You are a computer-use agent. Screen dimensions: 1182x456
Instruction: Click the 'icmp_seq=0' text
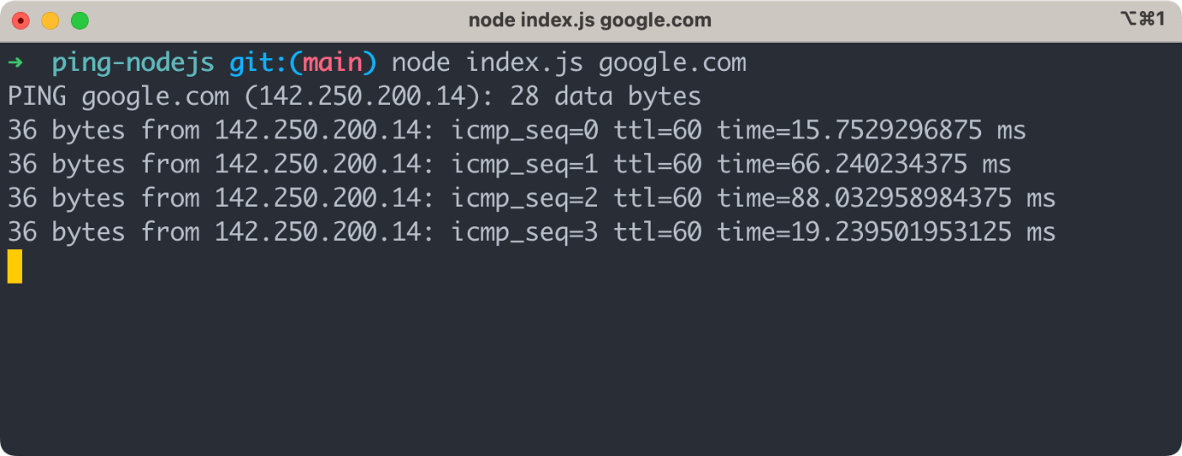pos(523,131)
